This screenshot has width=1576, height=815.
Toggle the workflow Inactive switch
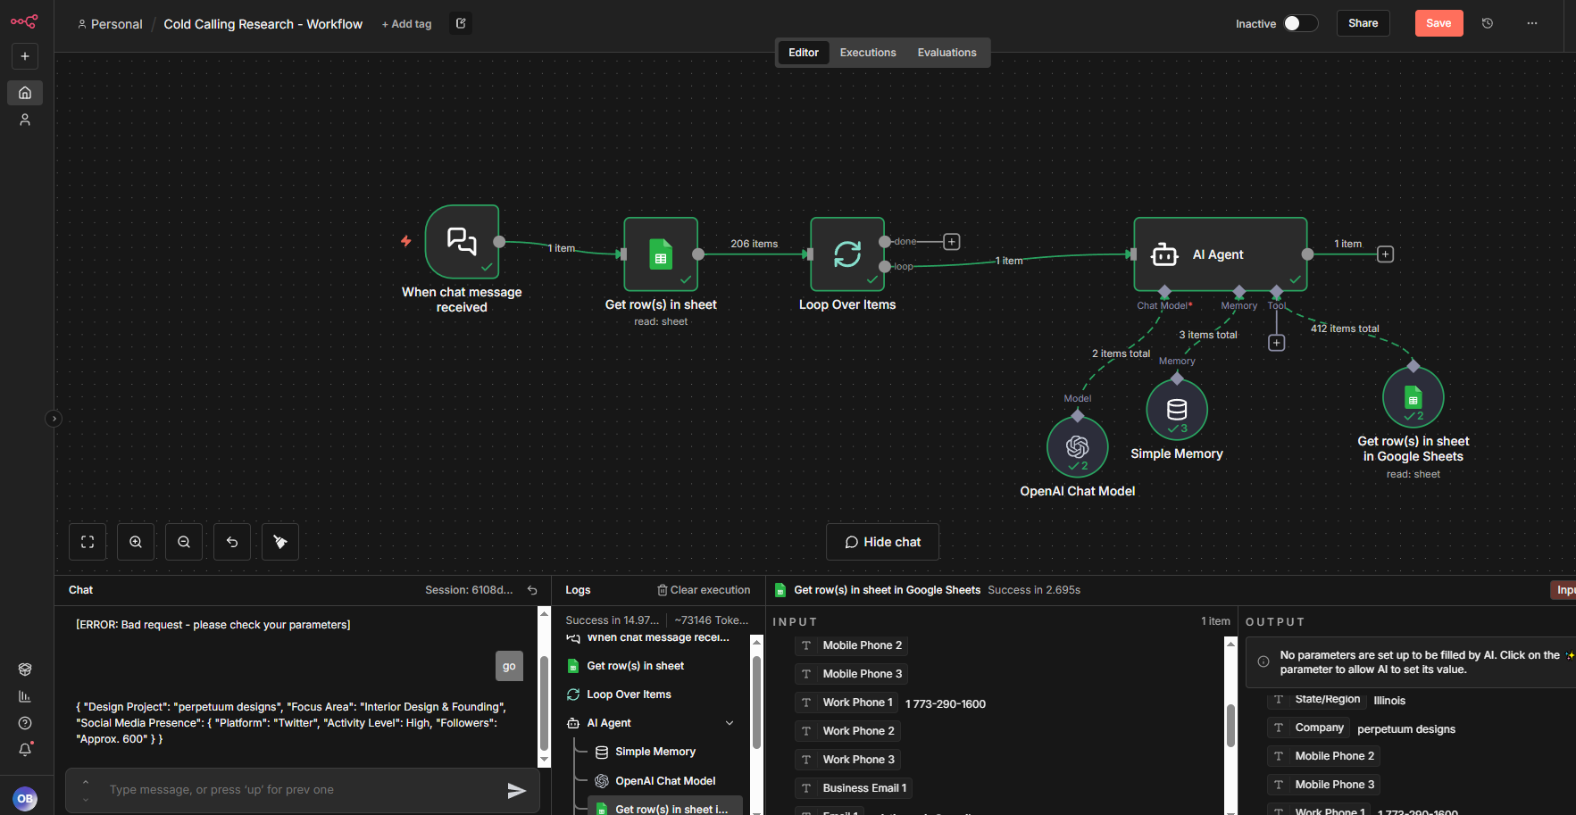pos(1300,23)
